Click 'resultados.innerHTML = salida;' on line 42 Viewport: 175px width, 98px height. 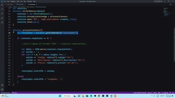pyautogui.click(x=38, y=71)
